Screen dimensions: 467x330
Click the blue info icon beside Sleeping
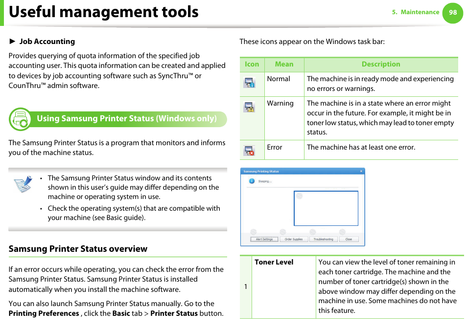tap(252, 181)
